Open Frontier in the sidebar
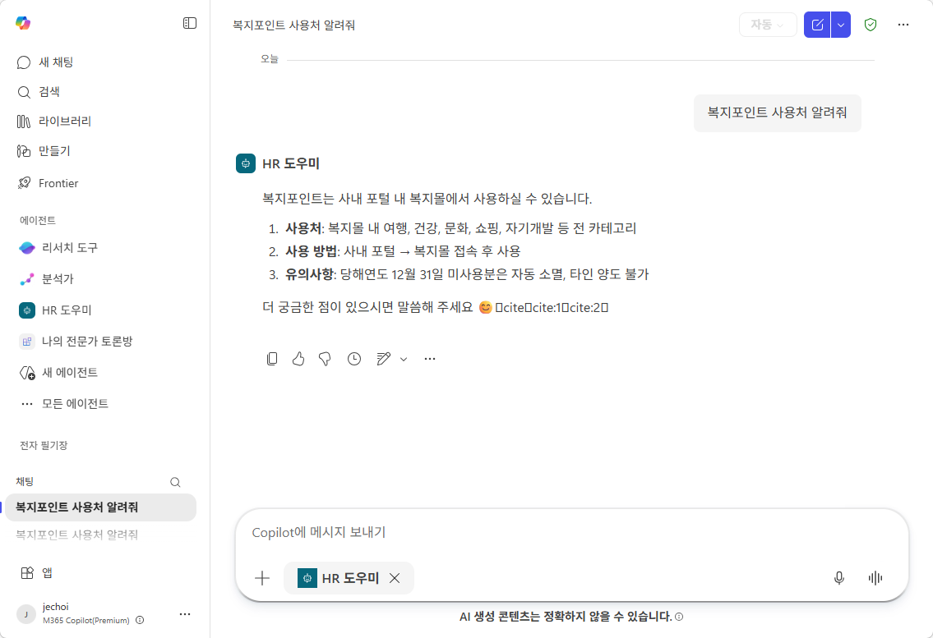Screen dimensions: 933x638 pyautogui.click(x=48, y=183)
